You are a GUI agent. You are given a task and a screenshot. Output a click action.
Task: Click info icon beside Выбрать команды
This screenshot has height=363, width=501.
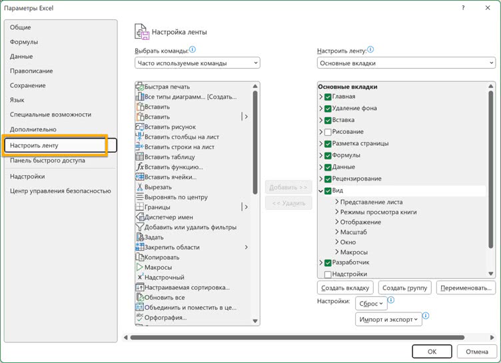(x=193, y=49)
